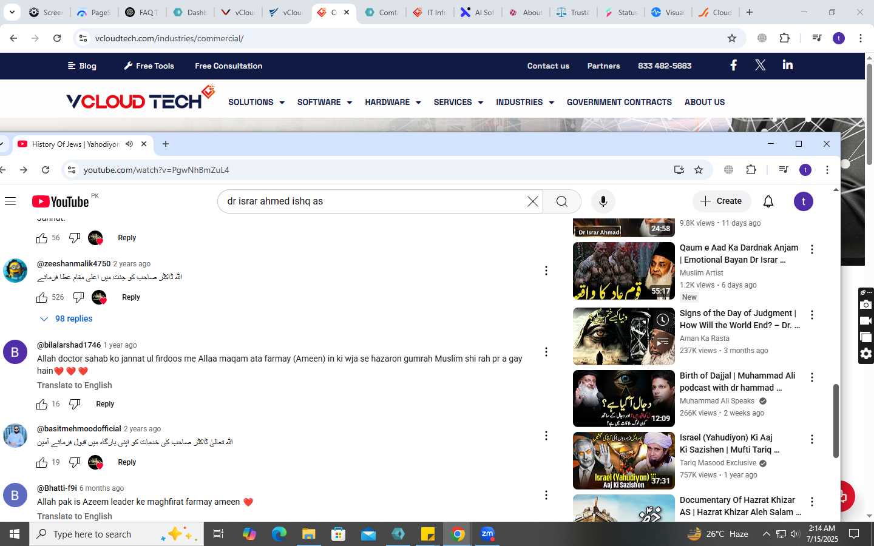Switch to the Dashboard browser tab
The height and width of the screenshot is (546, 874).
(191, 12)
